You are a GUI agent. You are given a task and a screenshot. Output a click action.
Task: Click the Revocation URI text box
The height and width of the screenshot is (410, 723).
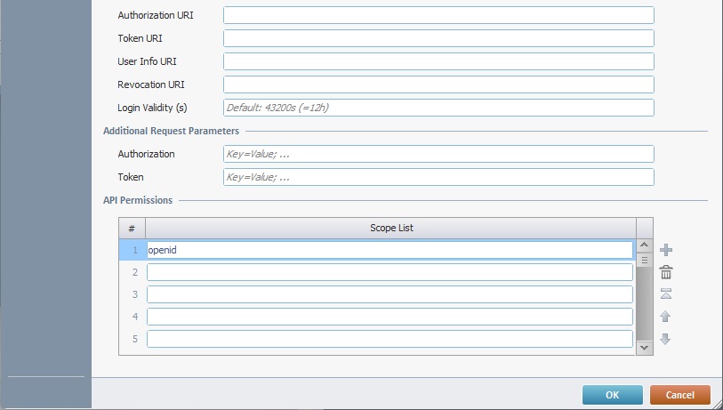[x=438, y=84]
